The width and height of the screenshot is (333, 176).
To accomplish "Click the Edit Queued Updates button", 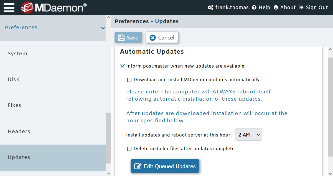I will point(165,166).
